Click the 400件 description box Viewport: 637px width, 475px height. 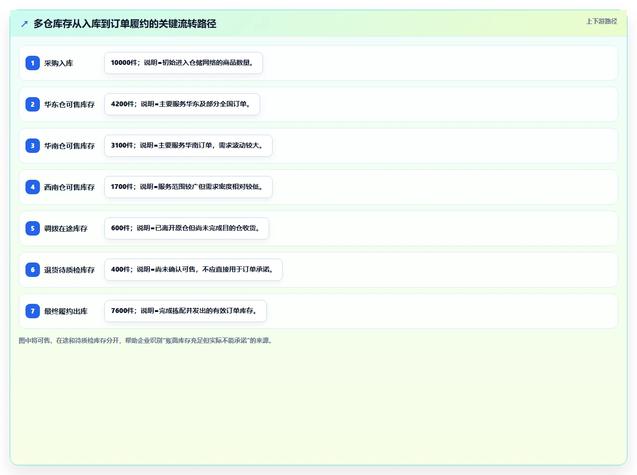point(193,270)
